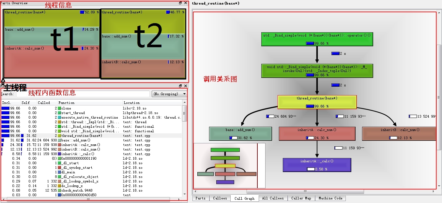The width and height of the screenshot is (442, 203).
Task: Select inheritA::calc_num() row in function list
Action: point(91,145)
